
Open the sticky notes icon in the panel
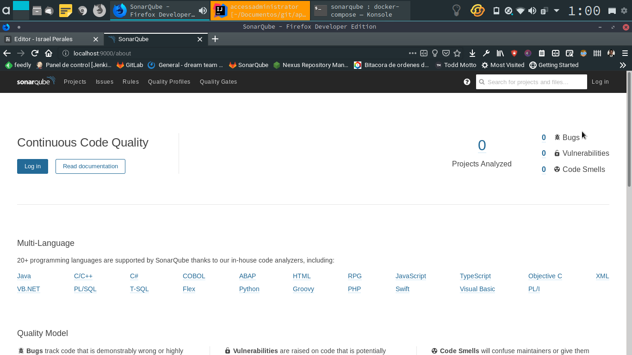pyautogui.click(x=66, y=10)
